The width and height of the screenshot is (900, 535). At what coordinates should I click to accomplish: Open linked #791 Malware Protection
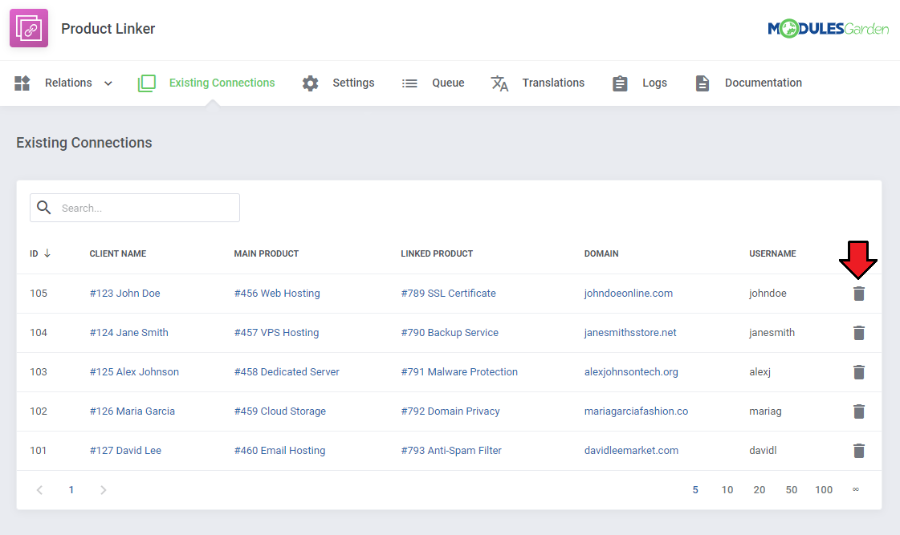click(x=459, y=371)
